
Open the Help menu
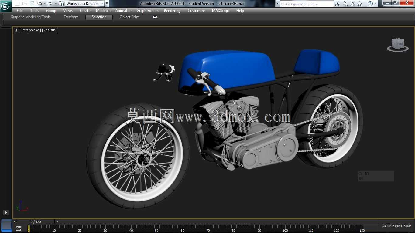coord(240,11)
